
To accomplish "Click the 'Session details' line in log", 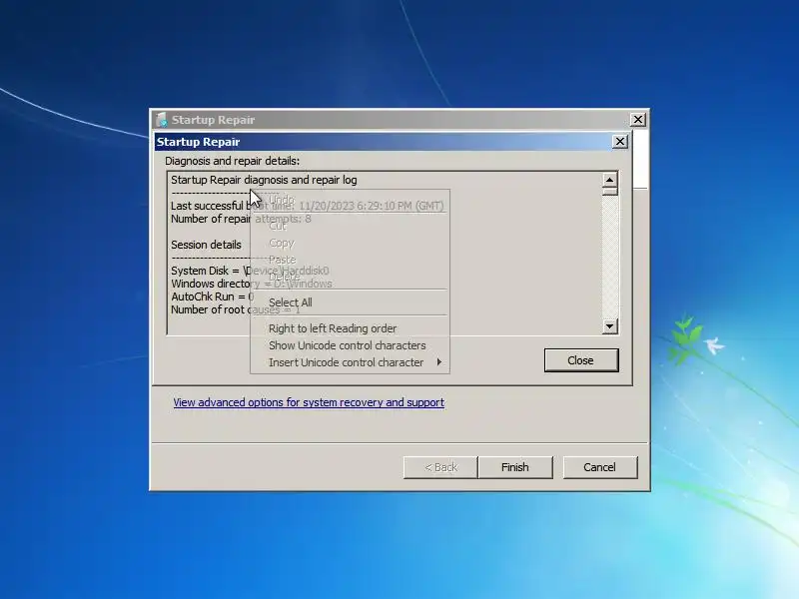I will pos(206,245).
